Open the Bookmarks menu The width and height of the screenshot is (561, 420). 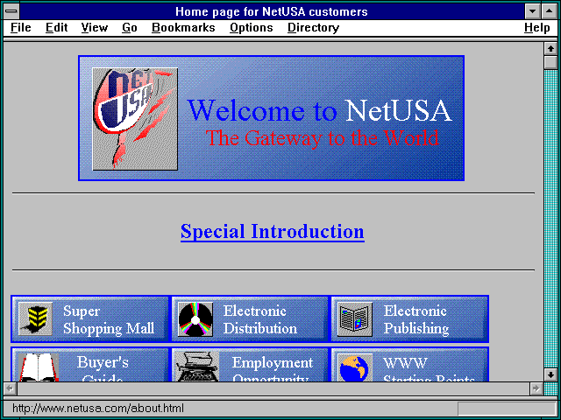(x=183, y=28)
